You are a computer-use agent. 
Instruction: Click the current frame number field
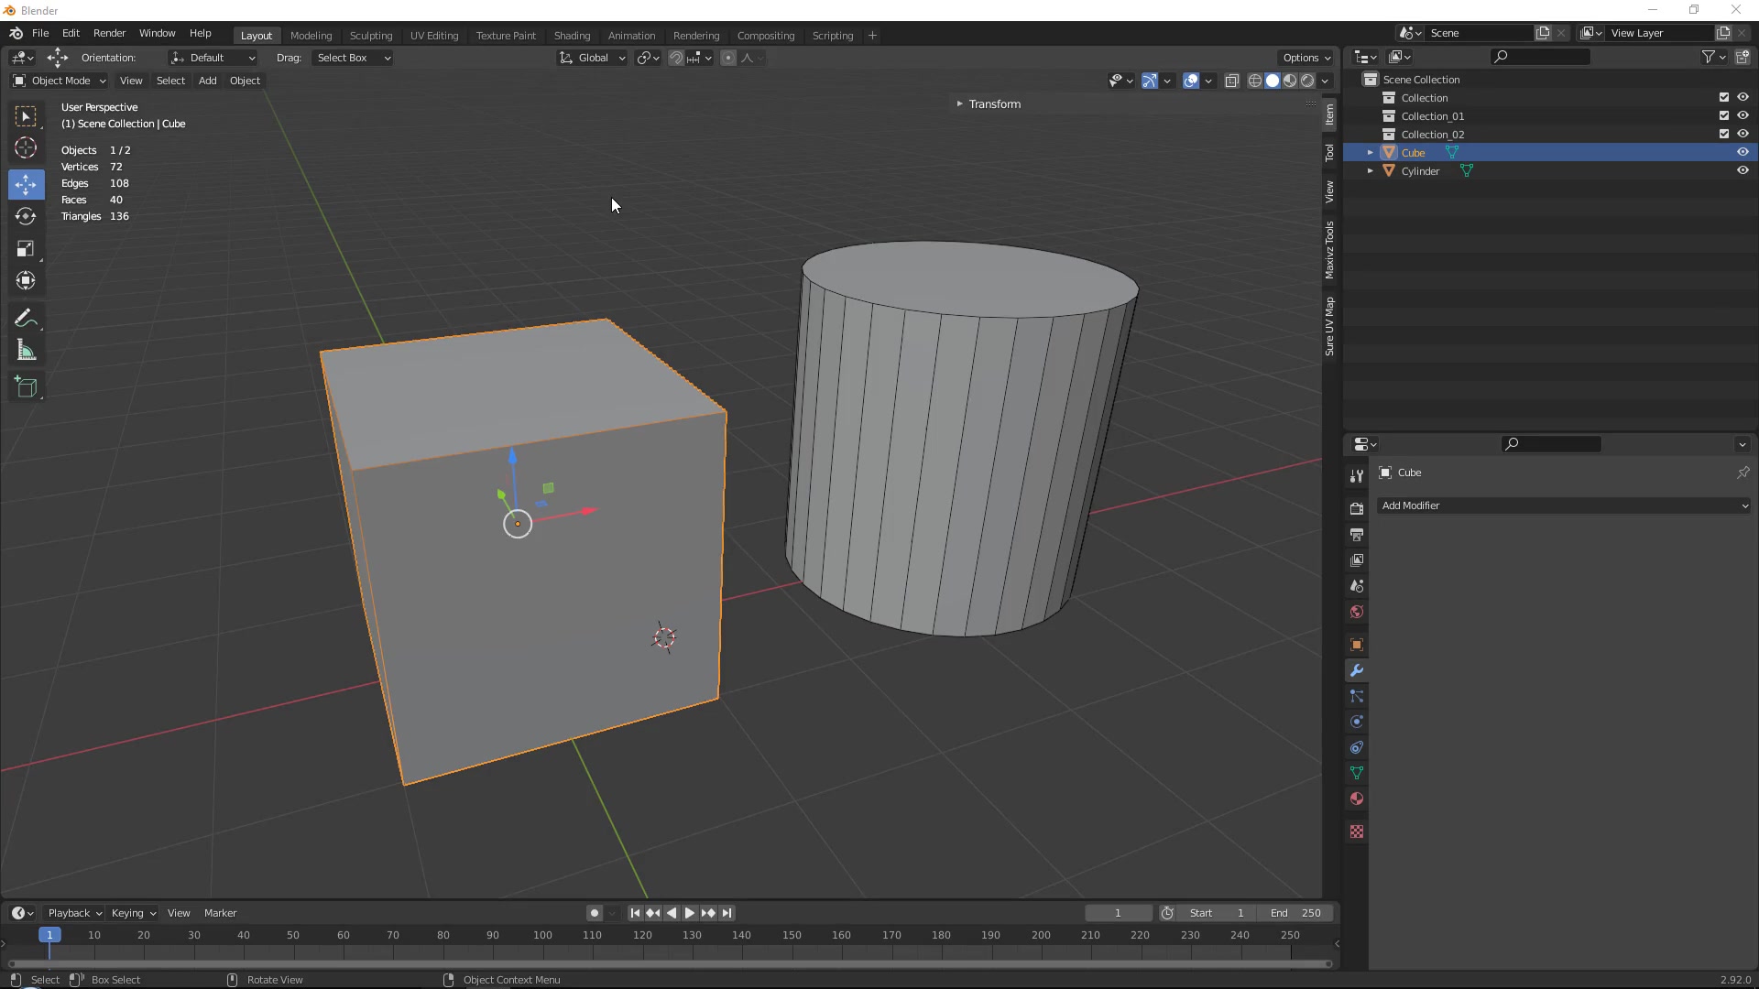pos(1119,913)
